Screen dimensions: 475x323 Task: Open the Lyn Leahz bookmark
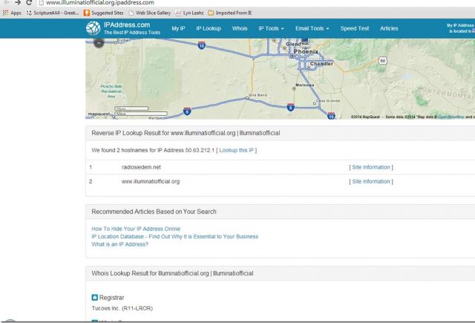[190, 13]
